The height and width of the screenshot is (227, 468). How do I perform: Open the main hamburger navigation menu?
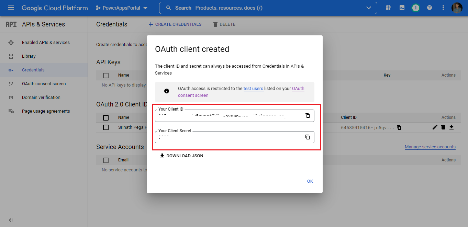click(x=11, y=8)
